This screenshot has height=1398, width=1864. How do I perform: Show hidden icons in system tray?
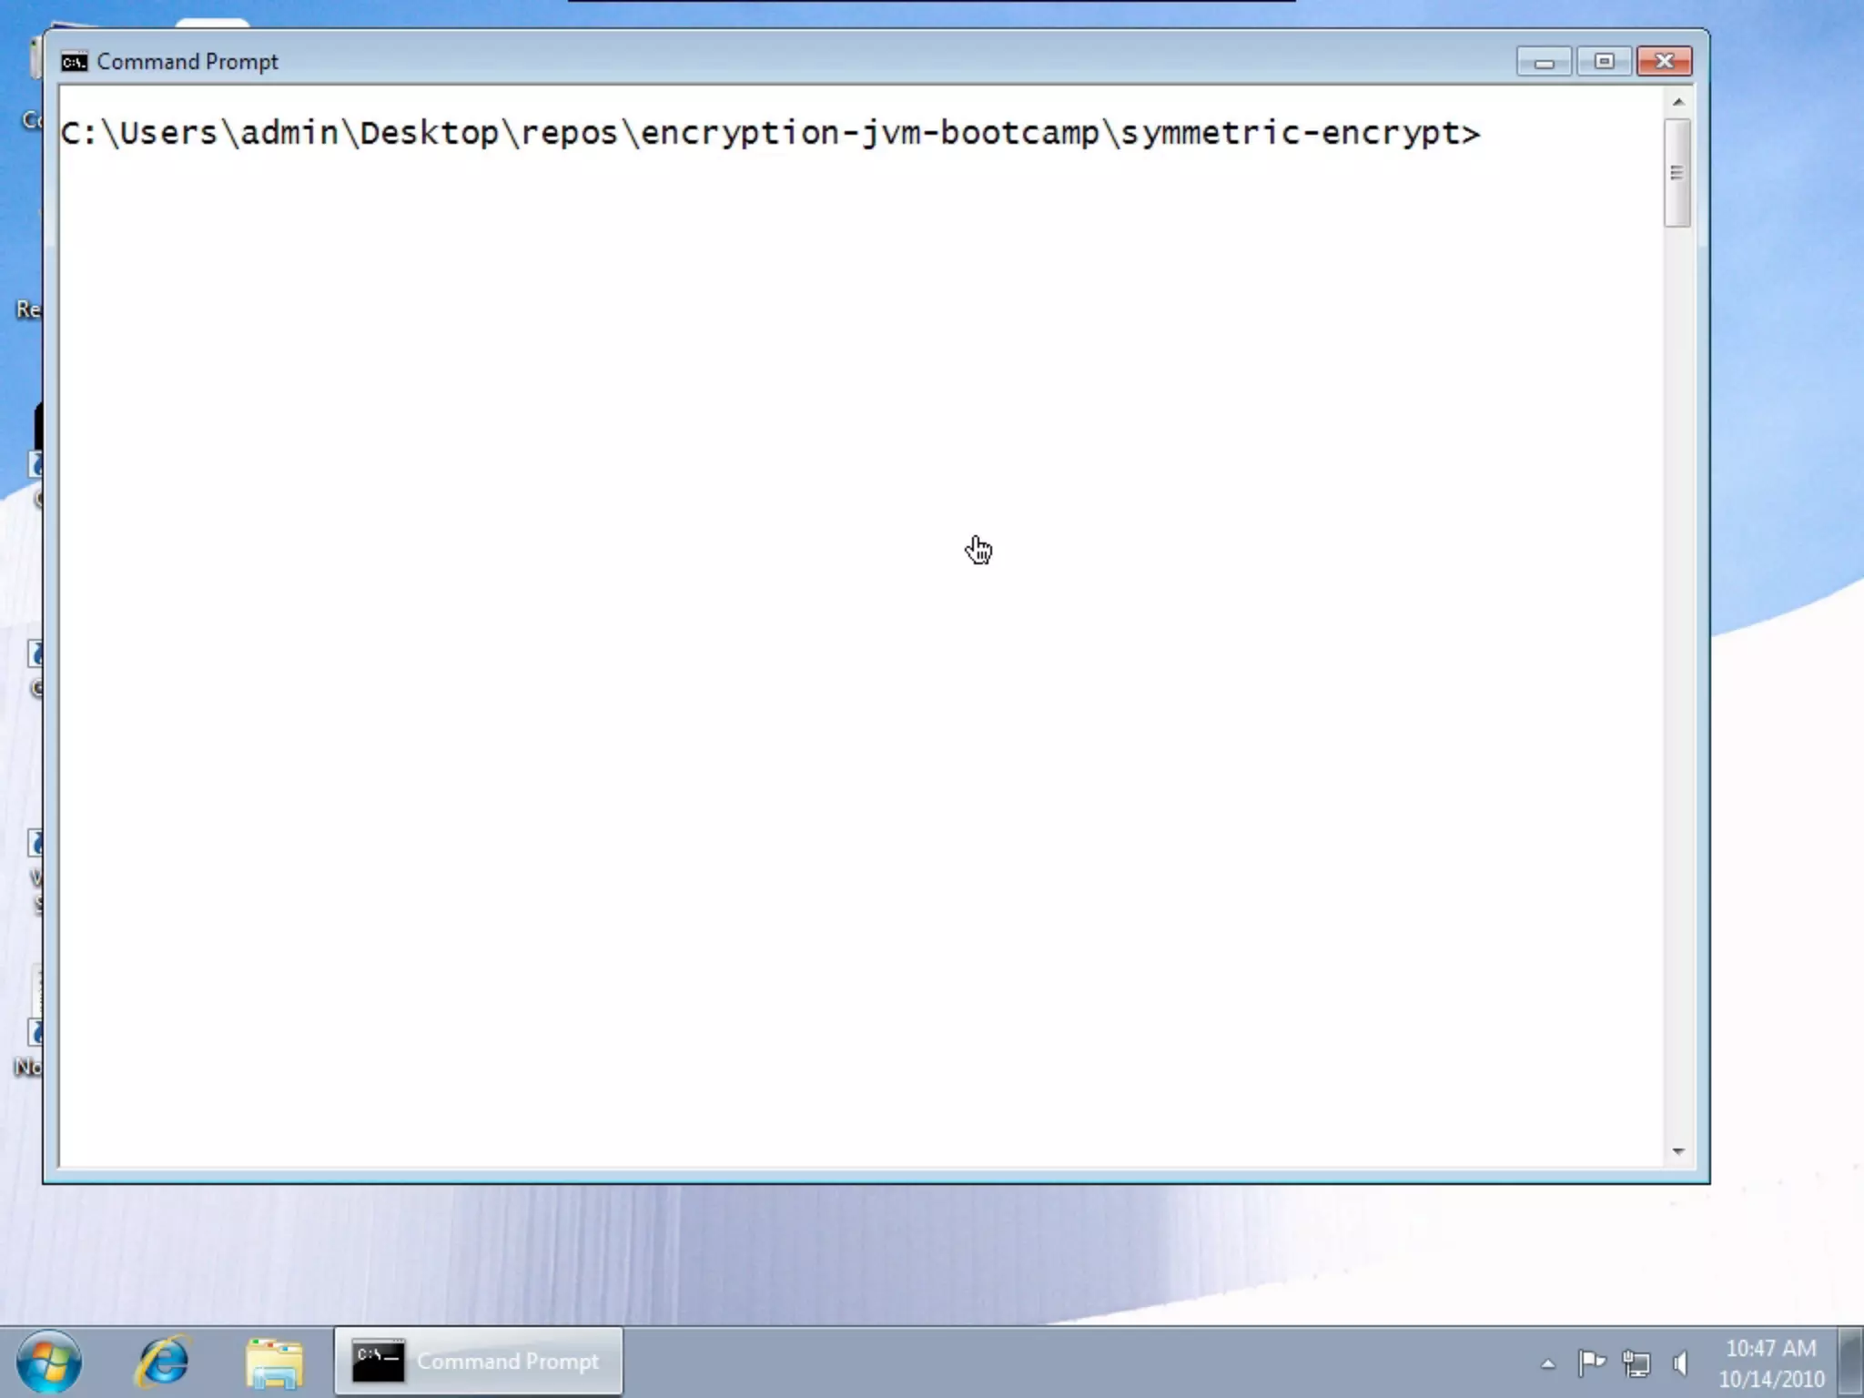pyautogui.click(x=1547, y=1363)
